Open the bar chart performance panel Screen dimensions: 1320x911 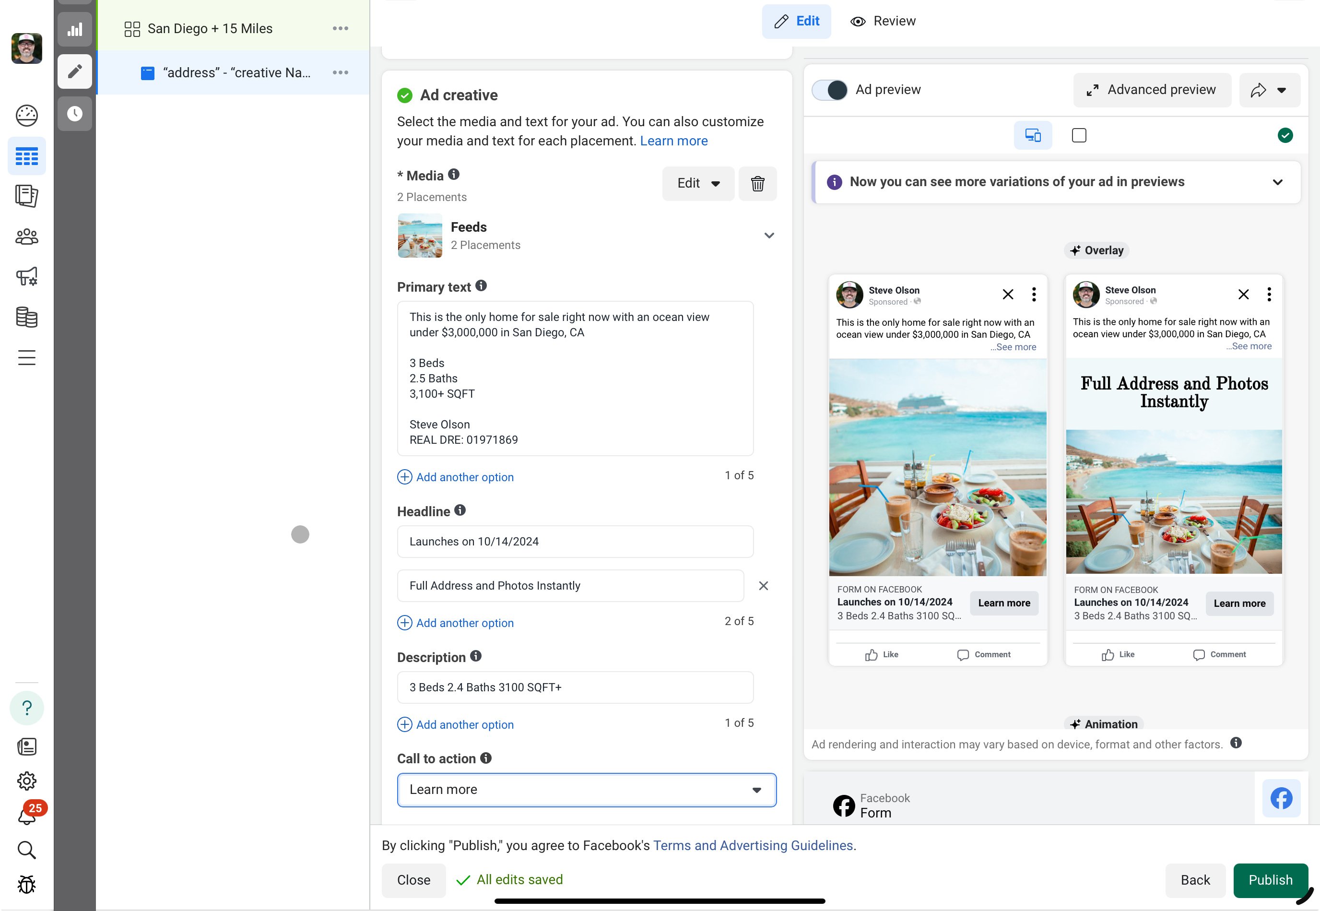75,29
